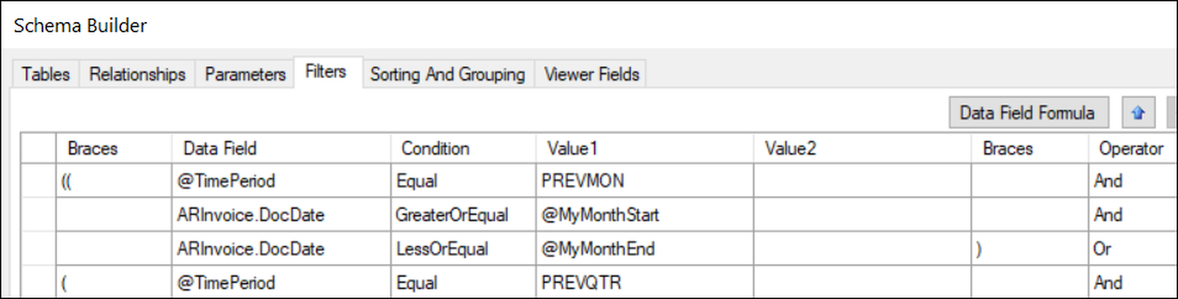Click the blue up arrow icon

[1138, 113]
